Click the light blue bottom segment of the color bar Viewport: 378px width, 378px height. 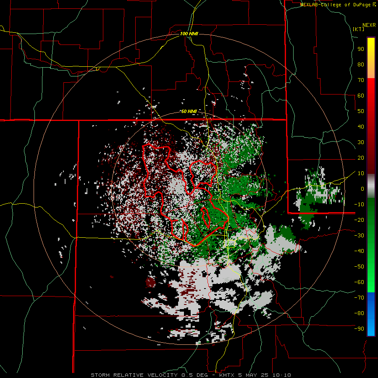371,328
